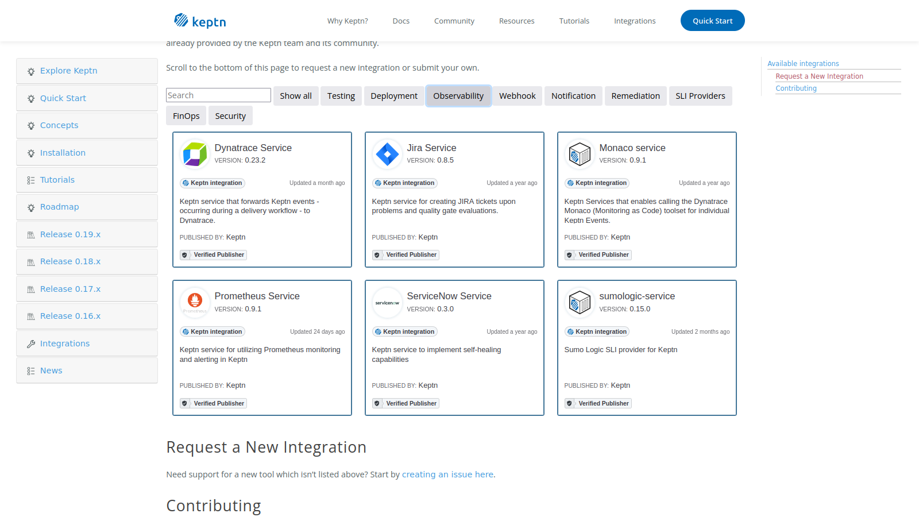The image size is (919, 517).
Task: Open Tutorials in top navigation
Action: click(574, 21)
